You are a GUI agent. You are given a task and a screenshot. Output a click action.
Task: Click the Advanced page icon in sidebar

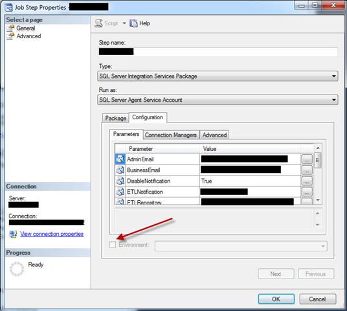pos(10,36)
